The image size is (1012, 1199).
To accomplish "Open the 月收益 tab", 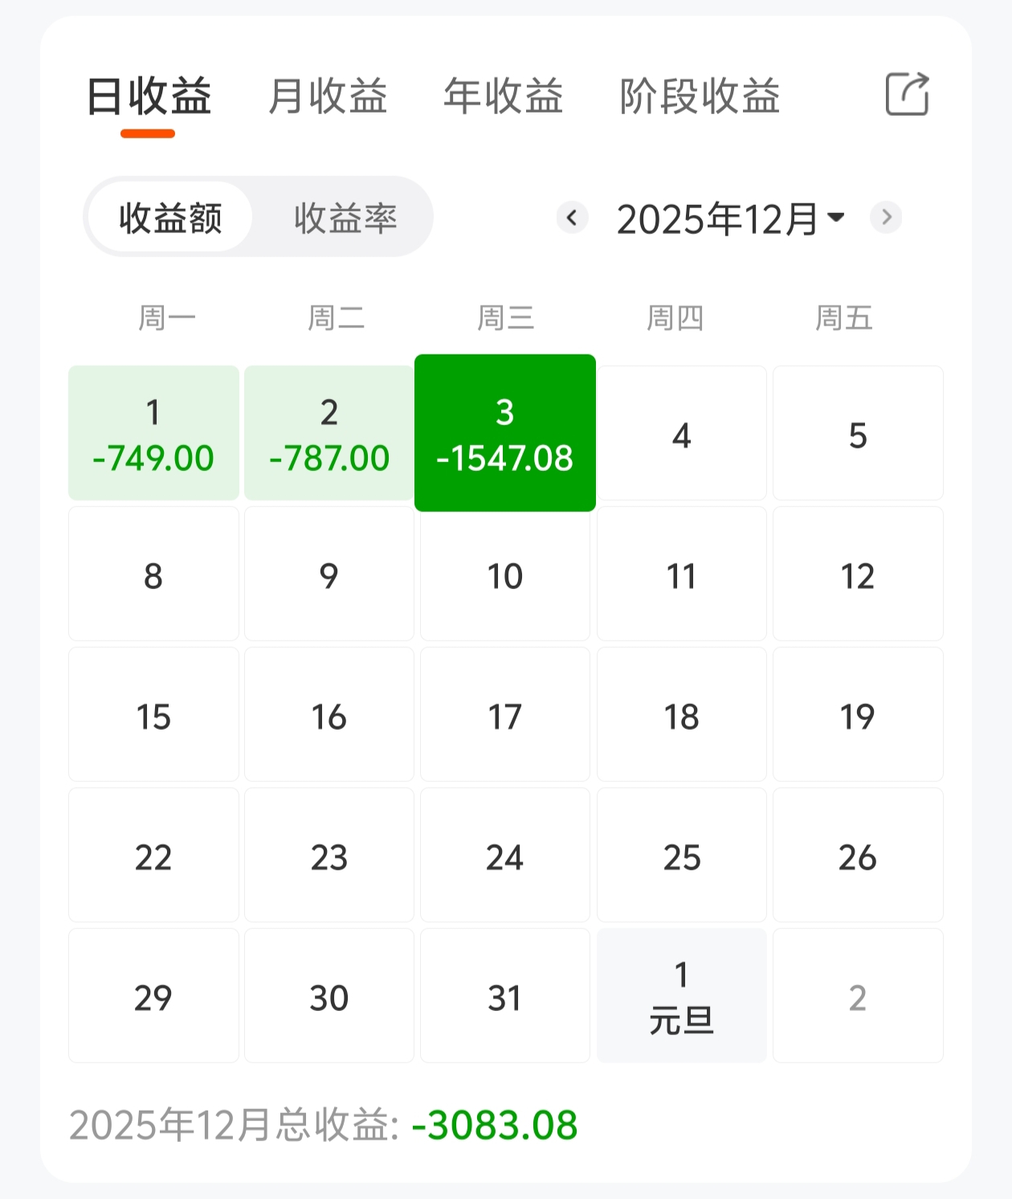I will coord(328,96).
